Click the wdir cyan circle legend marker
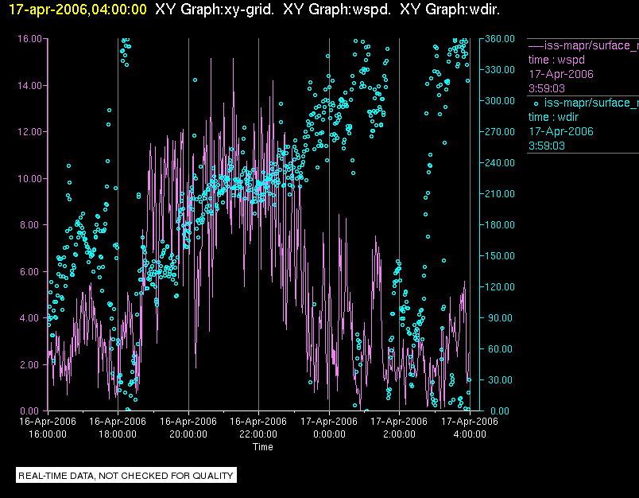Screen dimensions: 639x498 coord(536,103)
